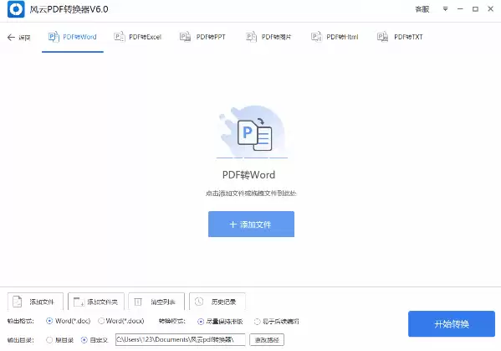Maximize the converter window
This screenshot has height=351, width=501.
[475, 9]
